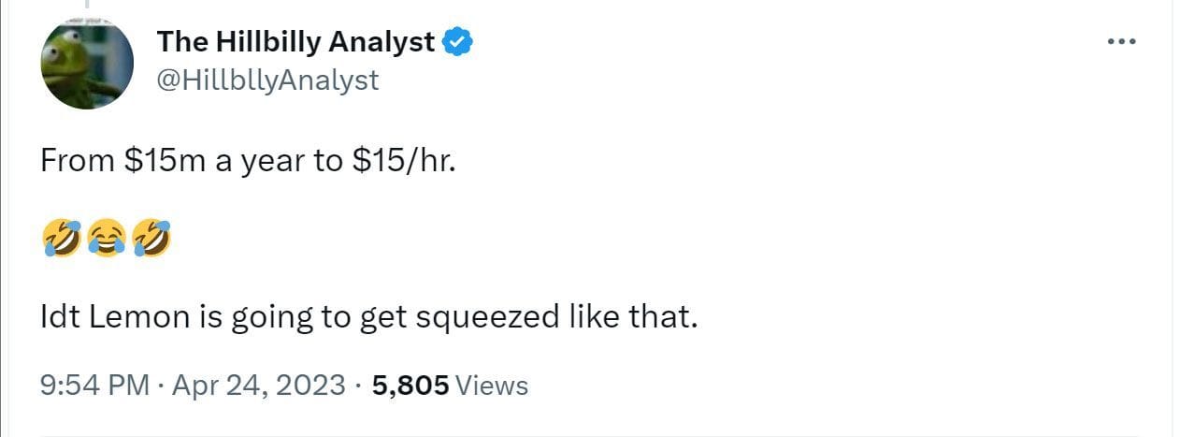Click the "$15/hr." text in the tweet
1180x437 pixels.
click(403, 161)
